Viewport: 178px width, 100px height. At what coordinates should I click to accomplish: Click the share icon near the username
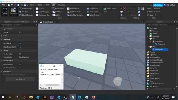pos(168,5)
